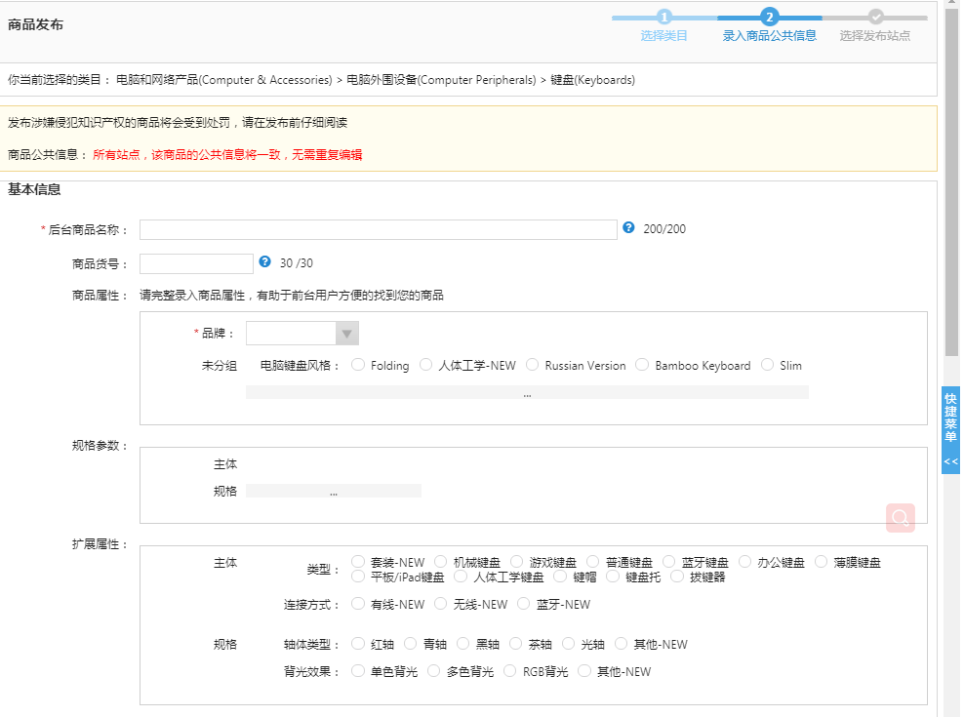Click the 200/200 character counter
Image resolution: width=964 pixels, height=717 pixels.
(664, 228)
